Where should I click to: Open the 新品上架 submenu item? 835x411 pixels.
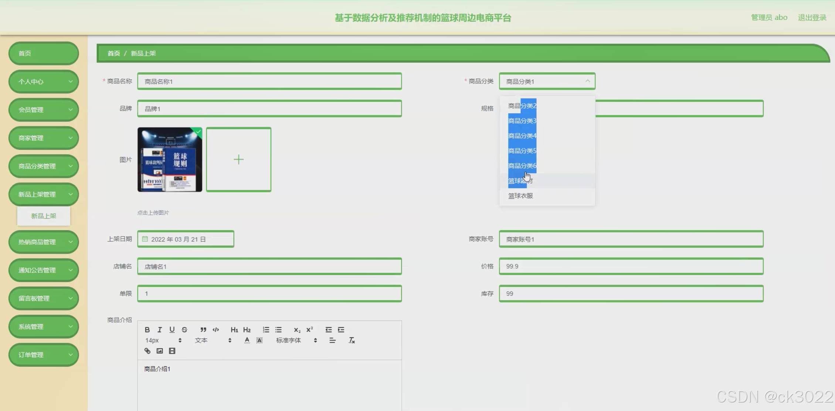pyautogui.click(x=44, y=216)
